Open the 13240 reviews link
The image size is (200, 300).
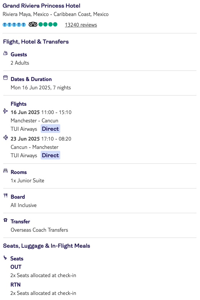[81, 25]
